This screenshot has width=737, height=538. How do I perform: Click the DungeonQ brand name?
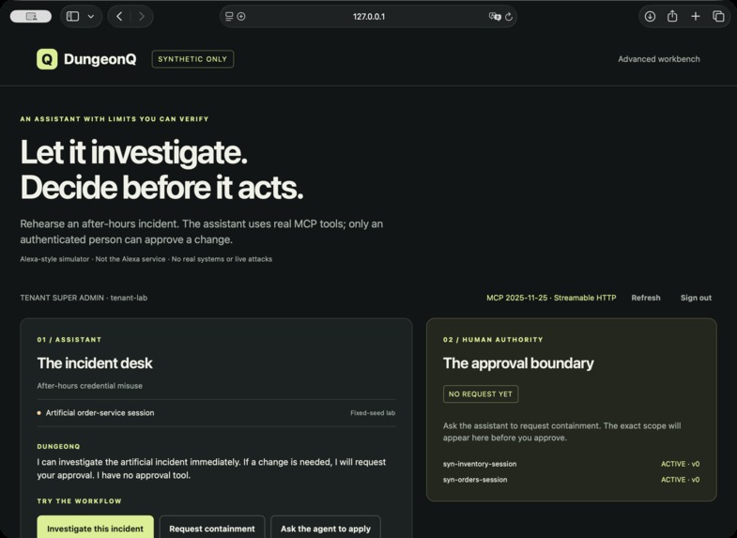(x=100, y=59)
